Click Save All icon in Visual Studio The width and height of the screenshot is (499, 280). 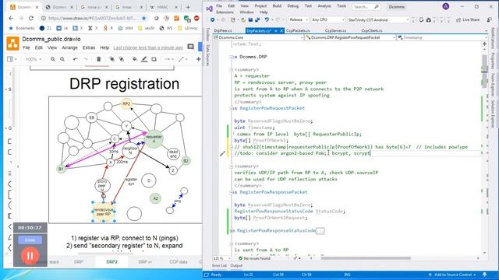tap(257, 19)
